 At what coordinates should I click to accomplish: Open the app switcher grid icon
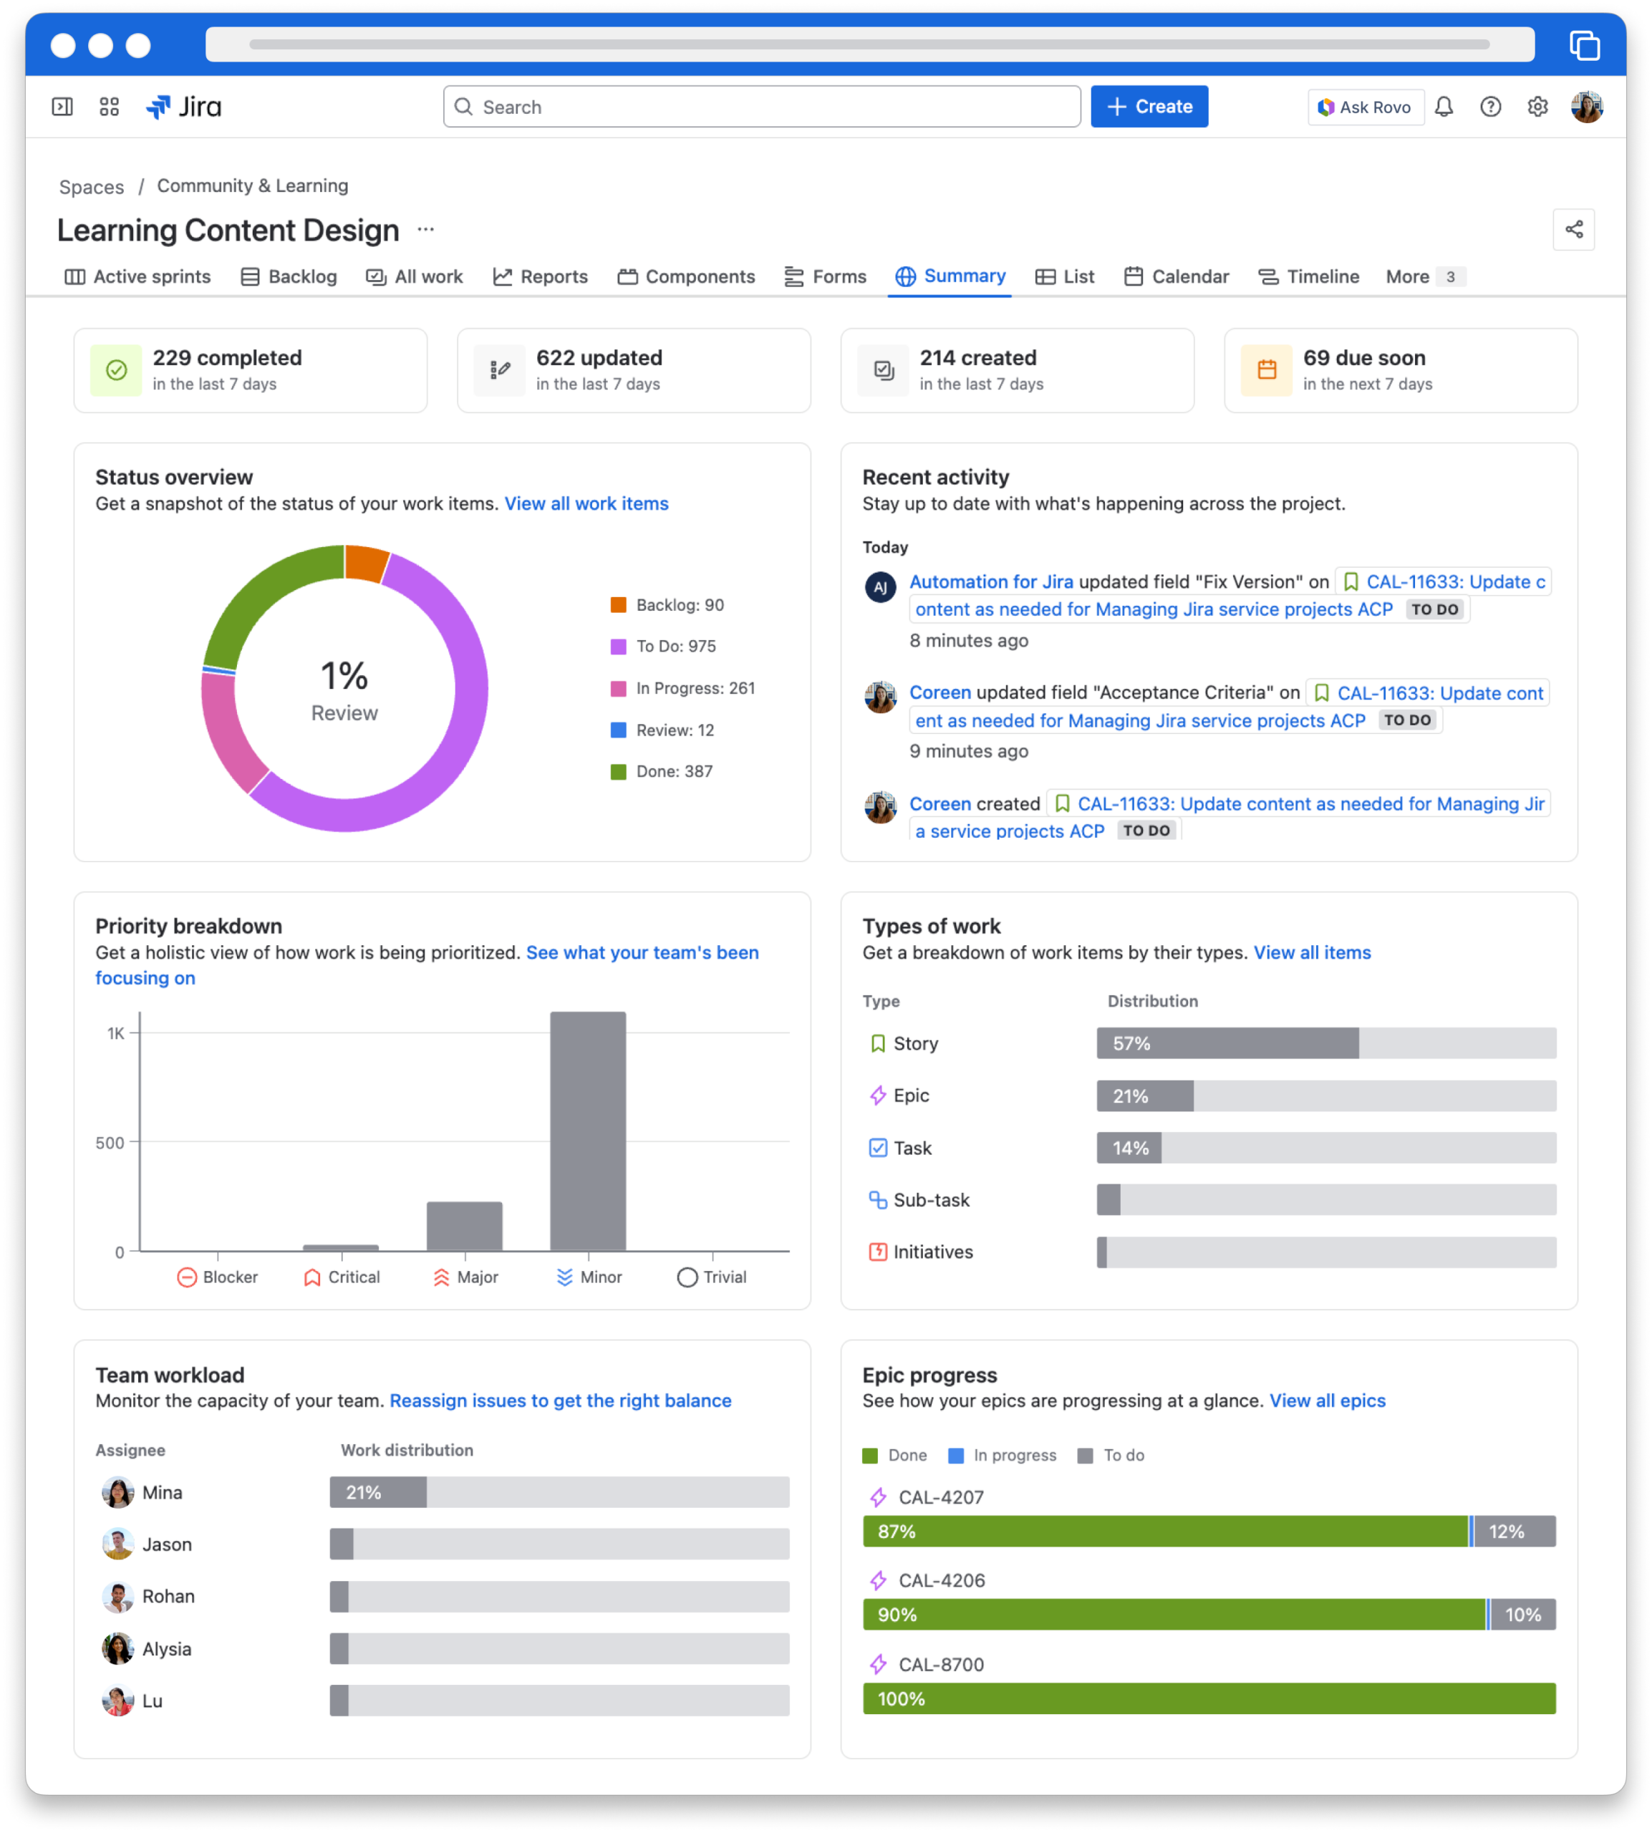point(109,107)
